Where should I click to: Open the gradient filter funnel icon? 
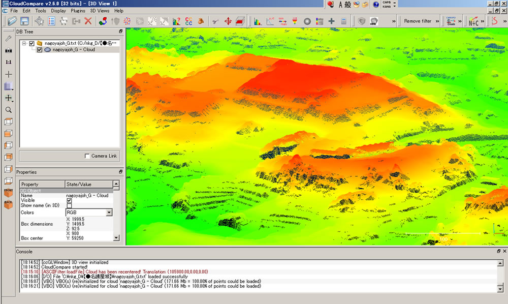point(295,21)
